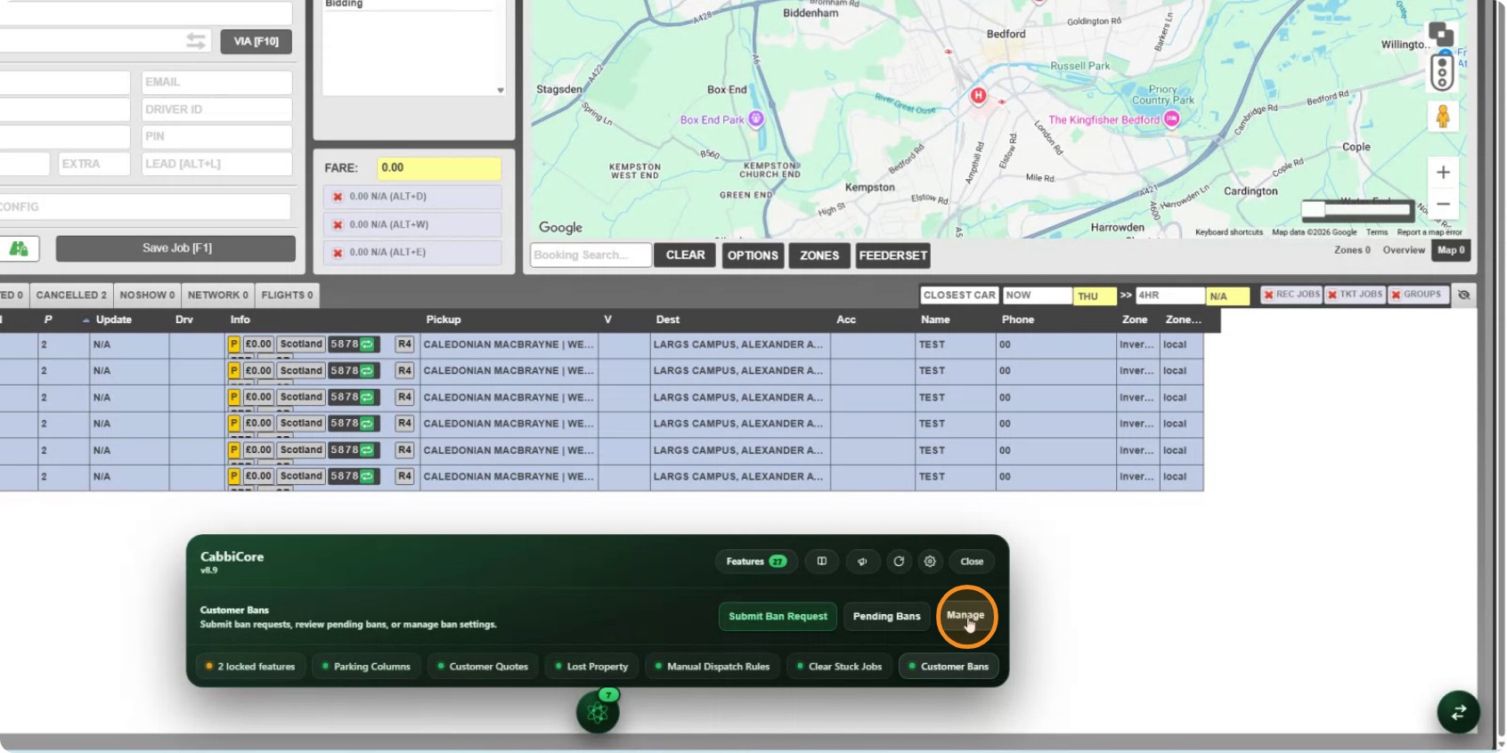The width and height of the screenshot is (1507, 753).
Task: Click the double-arrow icon between NOW and 4HR
Action: coord(1126,296)
